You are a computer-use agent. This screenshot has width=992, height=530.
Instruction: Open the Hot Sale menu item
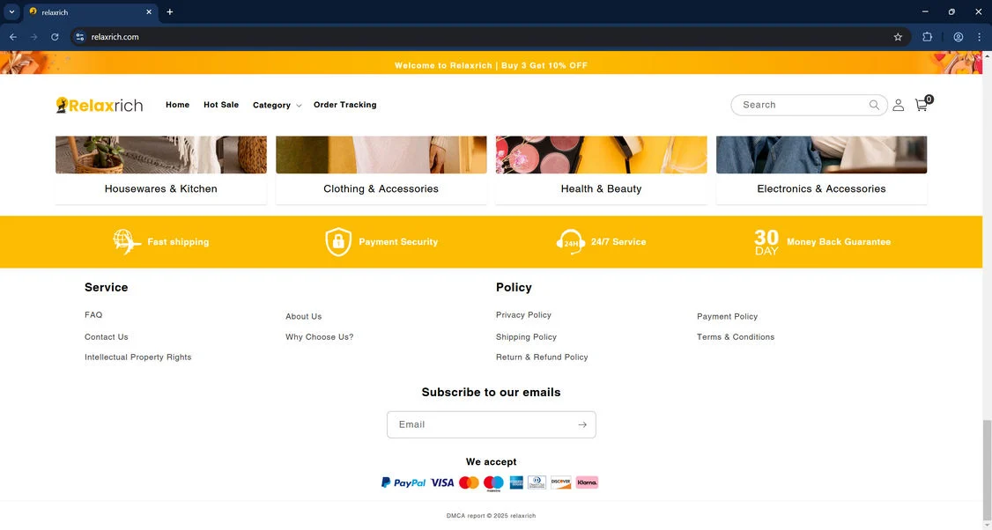[x=221, y=105]
